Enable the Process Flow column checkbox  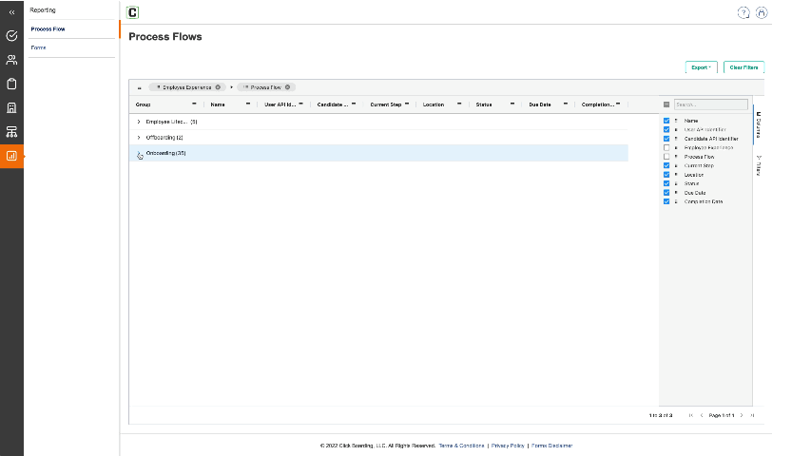pos(666,157)
